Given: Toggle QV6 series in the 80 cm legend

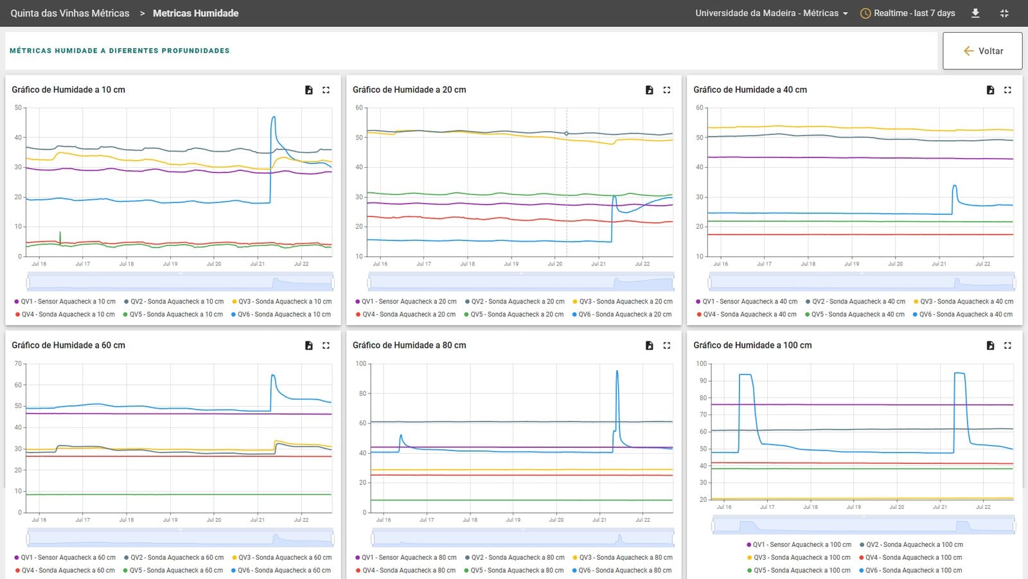Looking at the screenshot, I should click(622, 570).
